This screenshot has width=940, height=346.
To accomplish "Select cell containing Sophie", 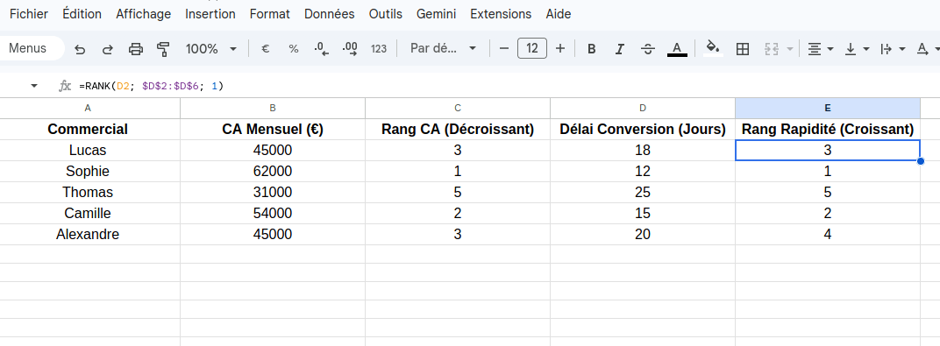I will tap(88, 171).
